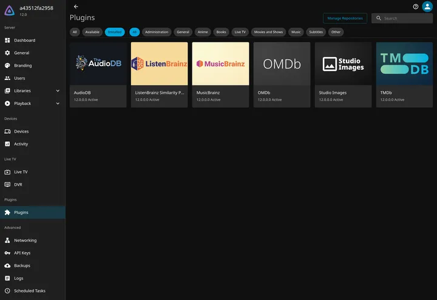Screen dimensions: 437x300
Task: Click the Live TV icon
Action: click(x=7, y=172)
